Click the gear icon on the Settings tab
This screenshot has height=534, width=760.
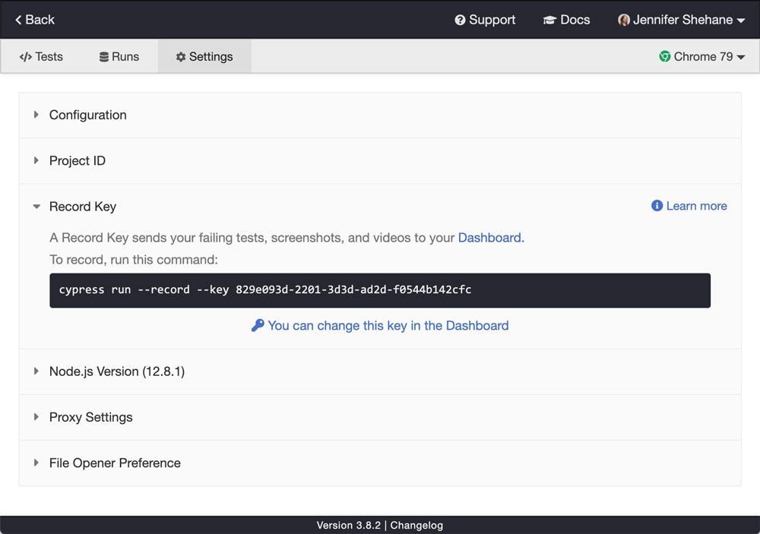pyautogui.click(x=180, y=56)
